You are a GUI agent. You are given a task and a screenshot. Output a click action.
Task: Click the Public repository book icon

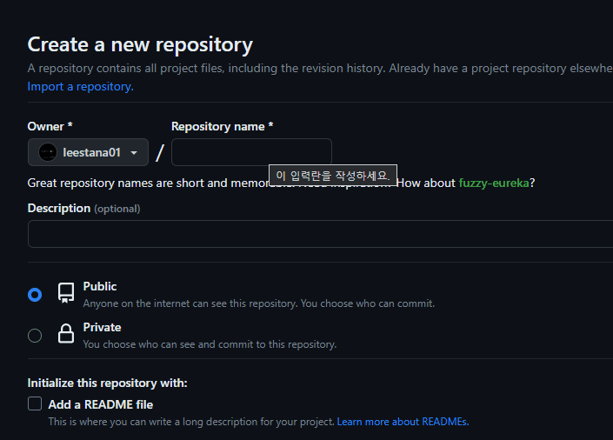[66, 293]
